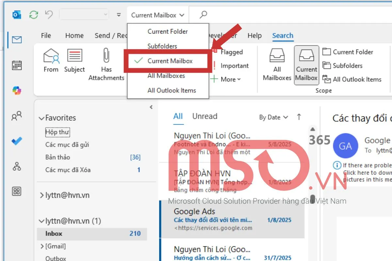This screenshot has width=392, height=261.
Task: Filter search by From sender
Action: (x=51, y=60)
